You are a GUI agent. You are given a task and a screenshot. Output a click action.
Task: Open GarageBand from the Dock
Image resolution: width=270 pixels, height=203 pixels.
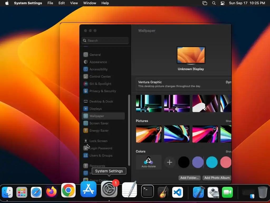(x=163, y=192)
